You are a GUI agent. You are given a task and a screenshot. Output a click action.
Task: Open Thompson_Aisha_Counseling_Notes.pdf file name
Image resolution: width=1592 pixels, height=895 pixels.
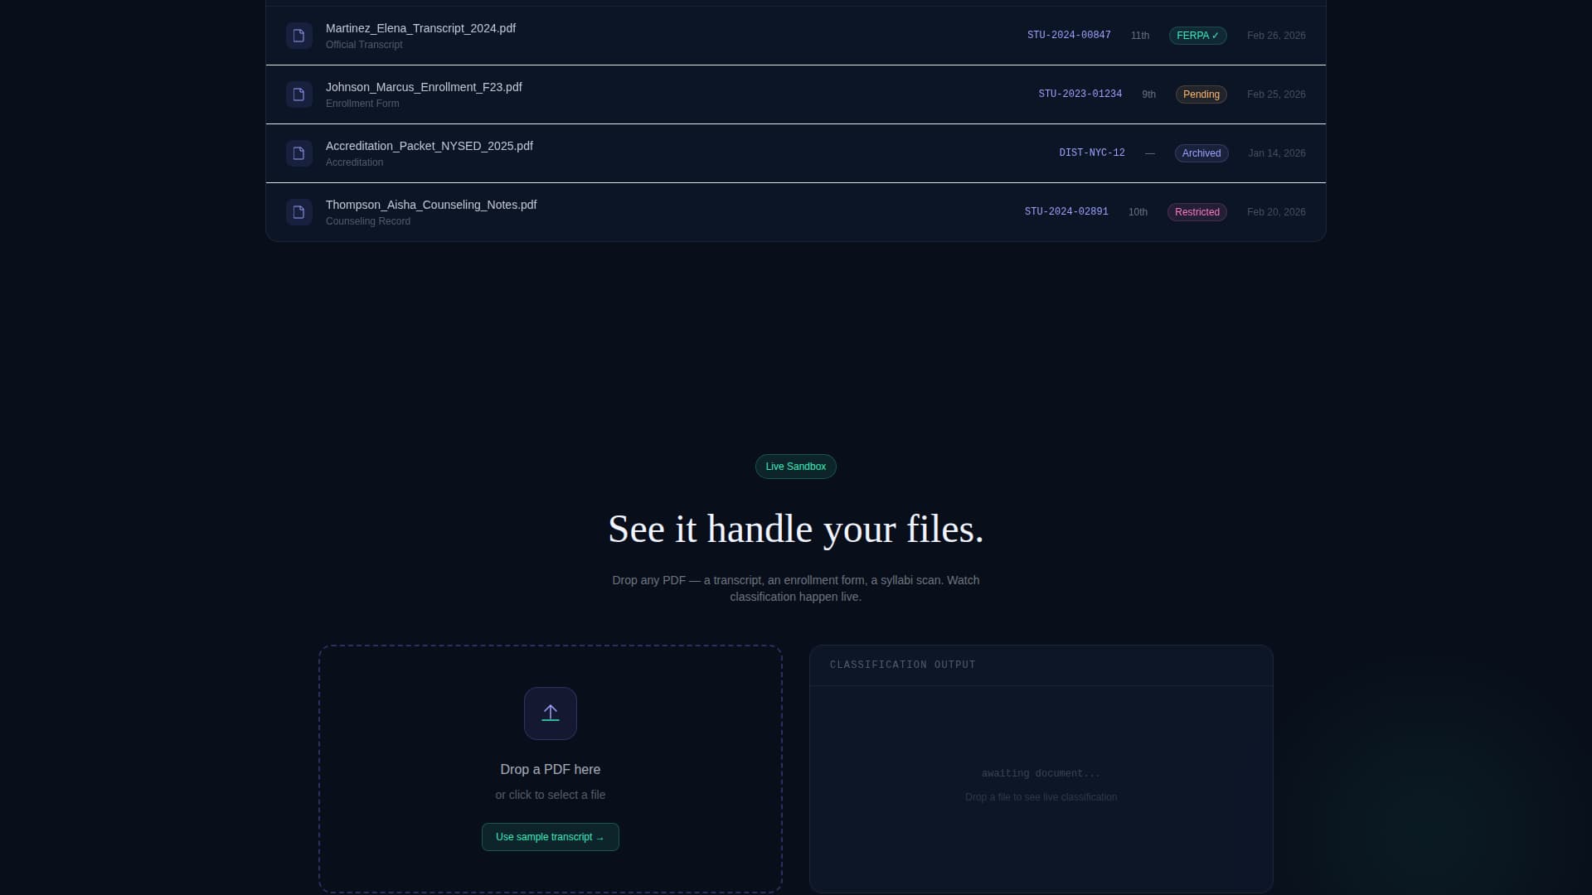[x=431, y=205]
